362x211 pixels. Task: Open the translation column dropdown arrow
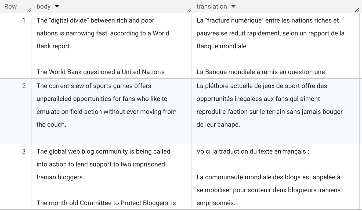click(233, 6)
